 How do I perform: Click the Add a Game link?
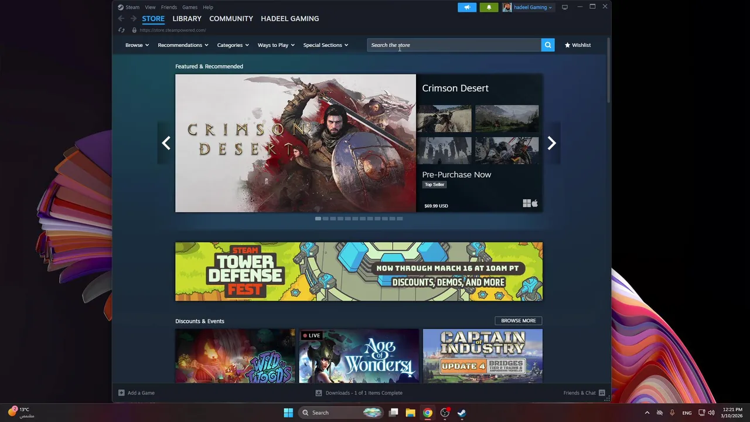[141, 393]
